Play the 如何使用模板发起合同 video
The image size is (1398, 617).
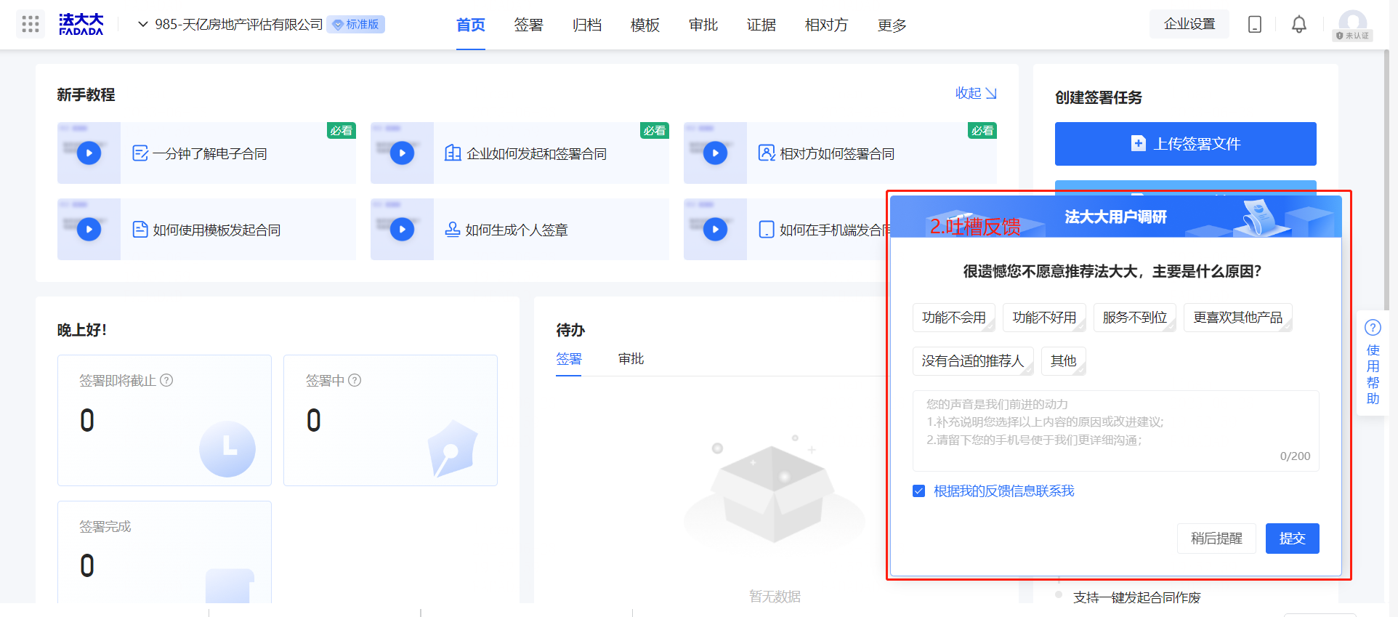click(89, 229)
